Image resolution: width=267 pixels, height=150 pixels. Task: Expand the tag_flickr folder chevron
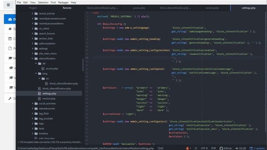tap(33, 113)
